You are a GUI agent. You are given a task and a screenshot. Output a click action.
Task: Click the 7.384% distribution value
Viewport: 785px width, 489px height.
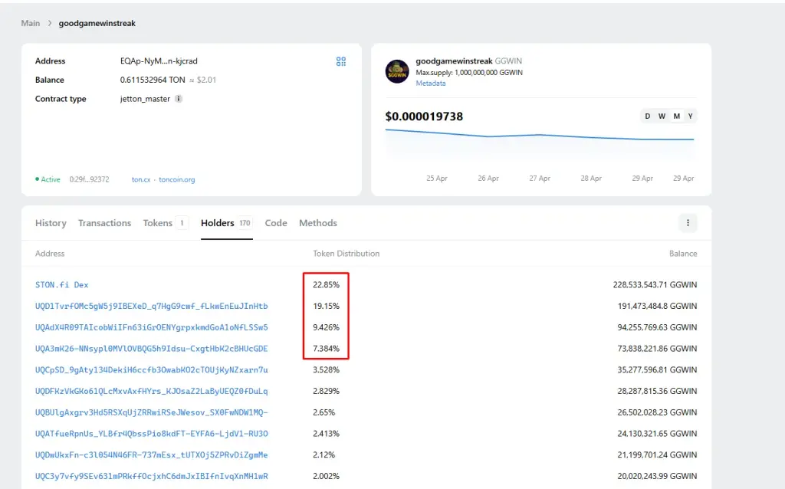(326, 349)
